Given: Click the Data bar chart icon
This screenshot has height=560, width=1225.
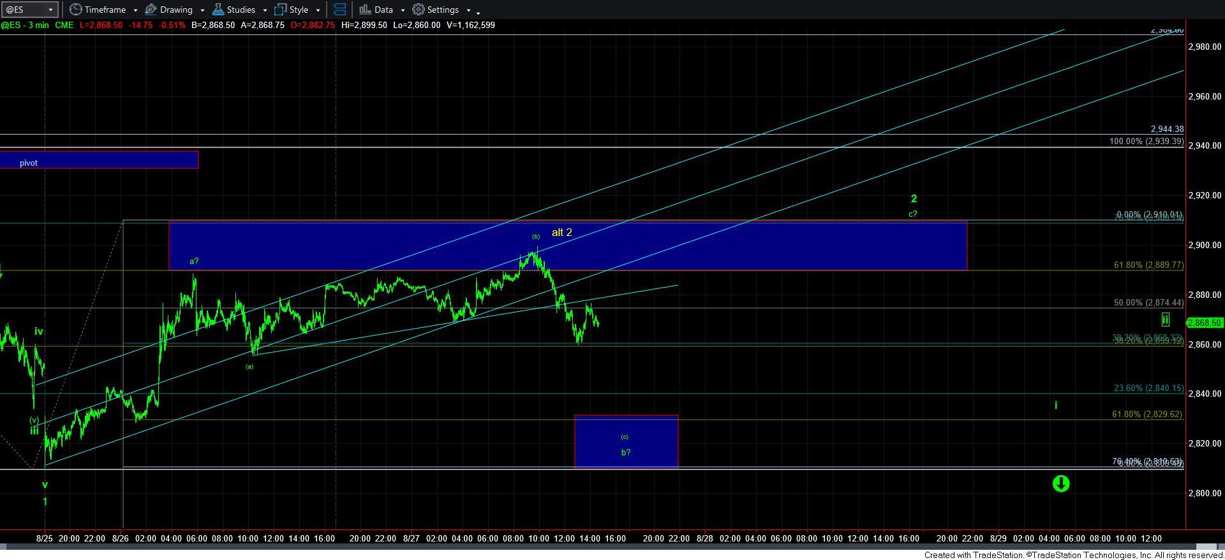Looking at the screenshot, I should 365,10.
